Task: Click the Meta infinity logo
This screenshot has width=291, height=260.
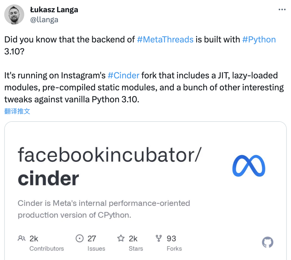Action: click(249, 167)
